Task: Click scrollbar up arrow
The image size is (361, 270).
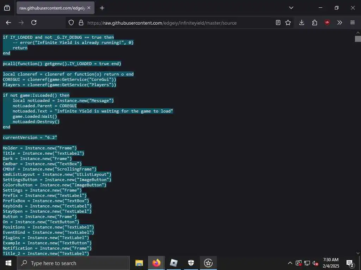Action: pyautogui.click(x=358, y=33)
